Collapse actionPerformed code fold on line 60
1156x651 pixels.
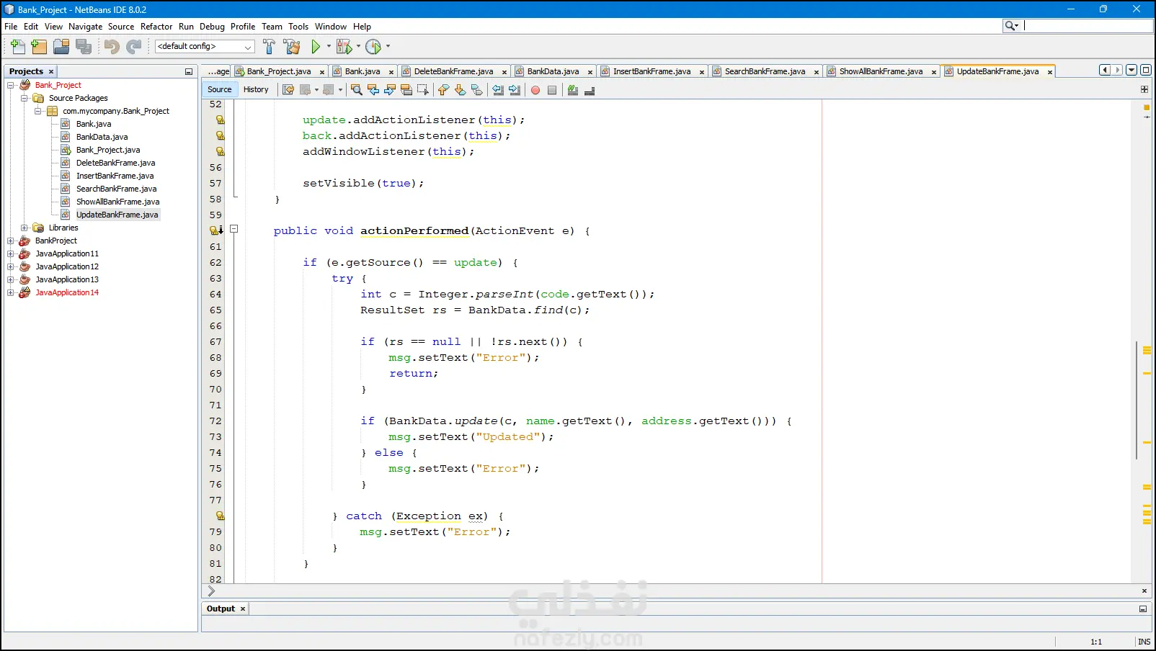234,229
